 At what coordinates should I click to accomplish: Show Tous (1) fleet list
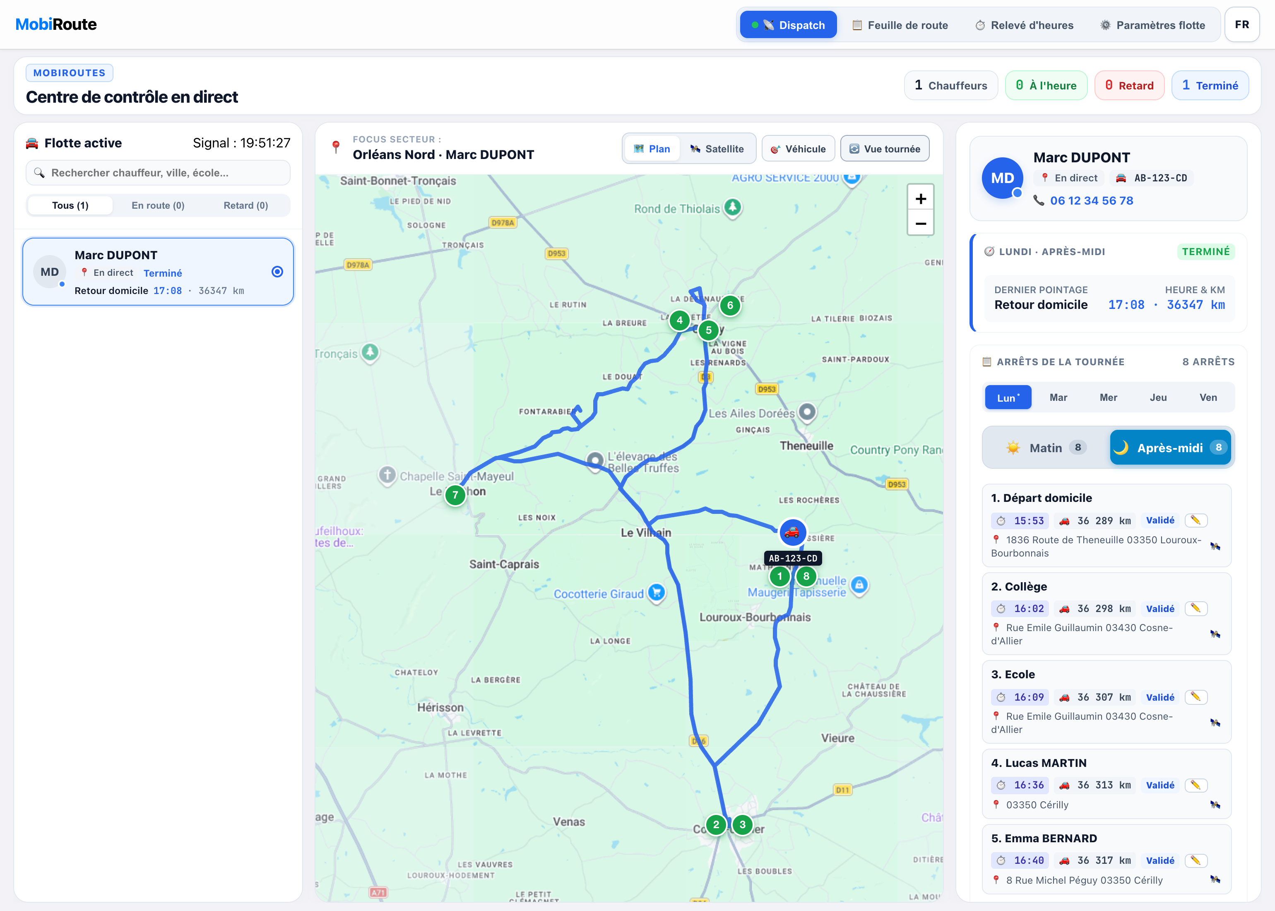pos(70,205)
